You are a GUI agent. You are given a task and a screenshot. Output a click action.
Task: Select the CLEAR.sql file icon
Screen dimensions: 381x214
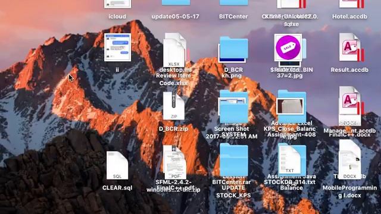117,165
